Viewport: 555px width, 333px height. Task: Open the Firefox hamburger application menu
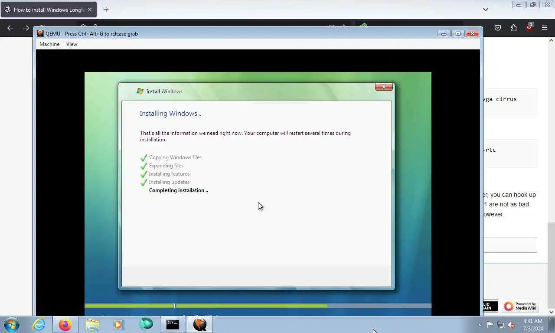(545, 28)
